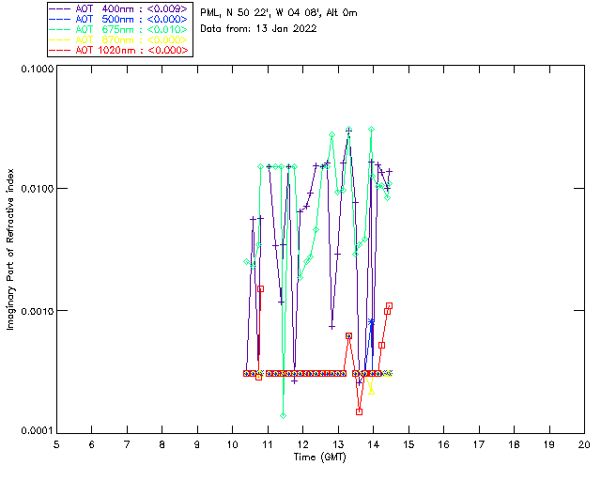
Task: Click the lowest green diamond data point
Action: click(x=283, y=416)
